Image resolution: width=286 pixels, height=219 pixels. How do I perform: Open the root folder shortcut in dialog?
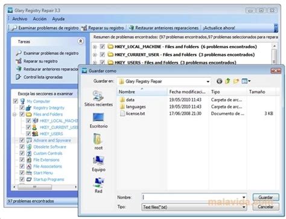point(98,142)
